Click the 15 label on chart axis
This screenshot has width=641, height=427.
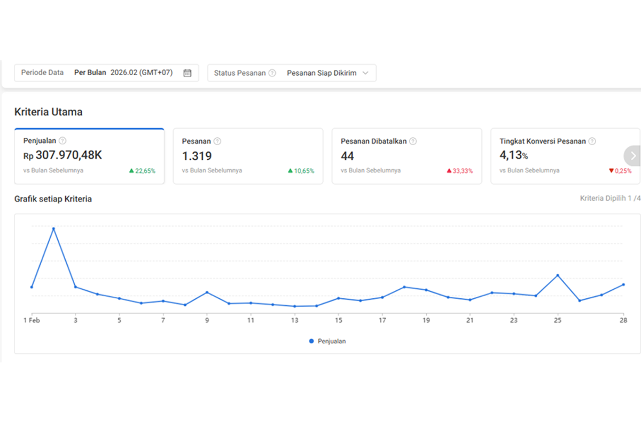[339, 321]
